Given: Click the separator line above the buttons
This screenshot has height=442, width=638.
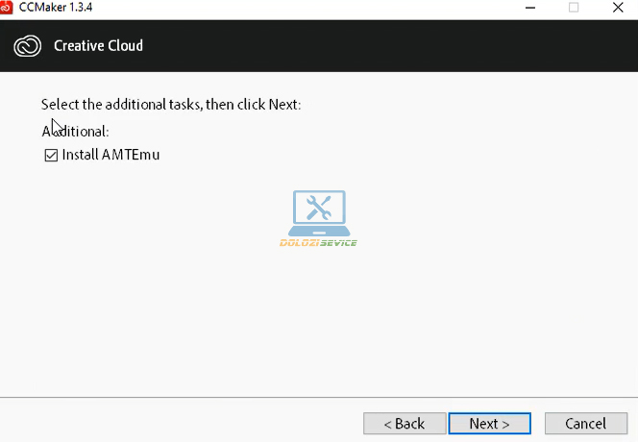Looking at the screenshot, I should coord(319,398).
